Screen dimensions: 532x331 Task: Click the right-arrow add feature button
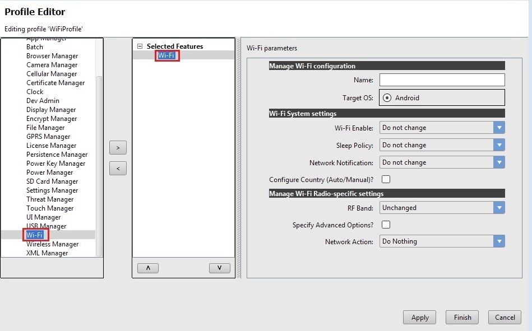118,148
